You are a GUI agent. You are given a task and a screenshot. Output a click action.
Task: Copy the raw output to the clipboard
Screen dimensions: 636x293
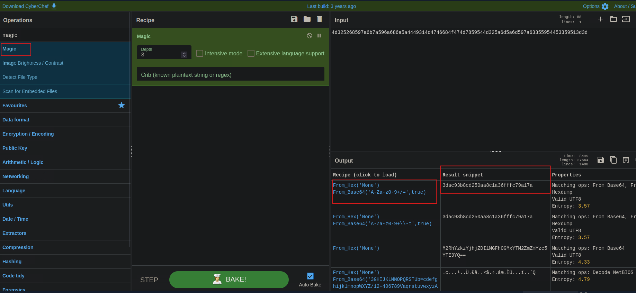[613, 160]
